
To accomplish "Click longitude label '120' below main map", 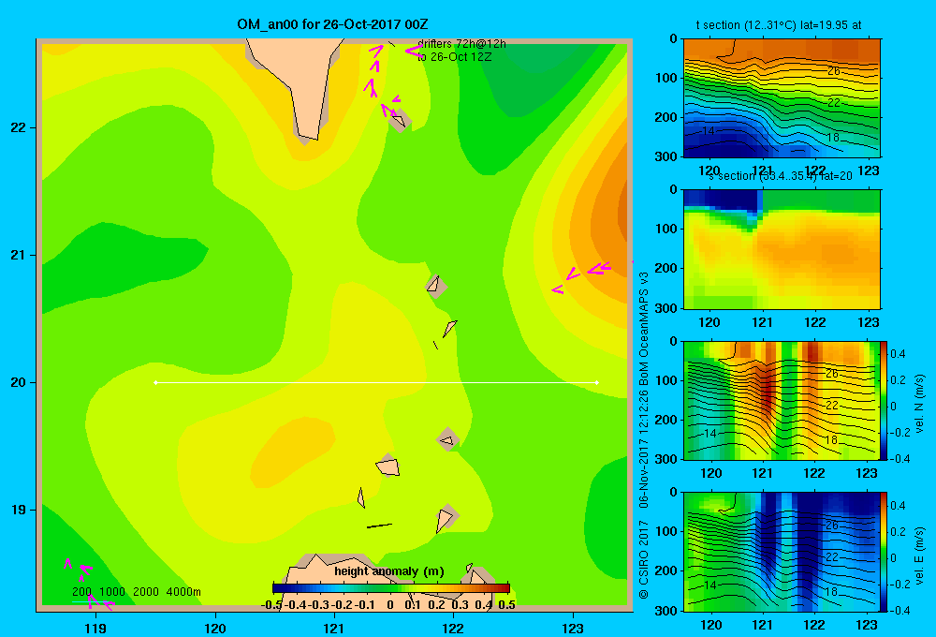I will coord(215,628).
